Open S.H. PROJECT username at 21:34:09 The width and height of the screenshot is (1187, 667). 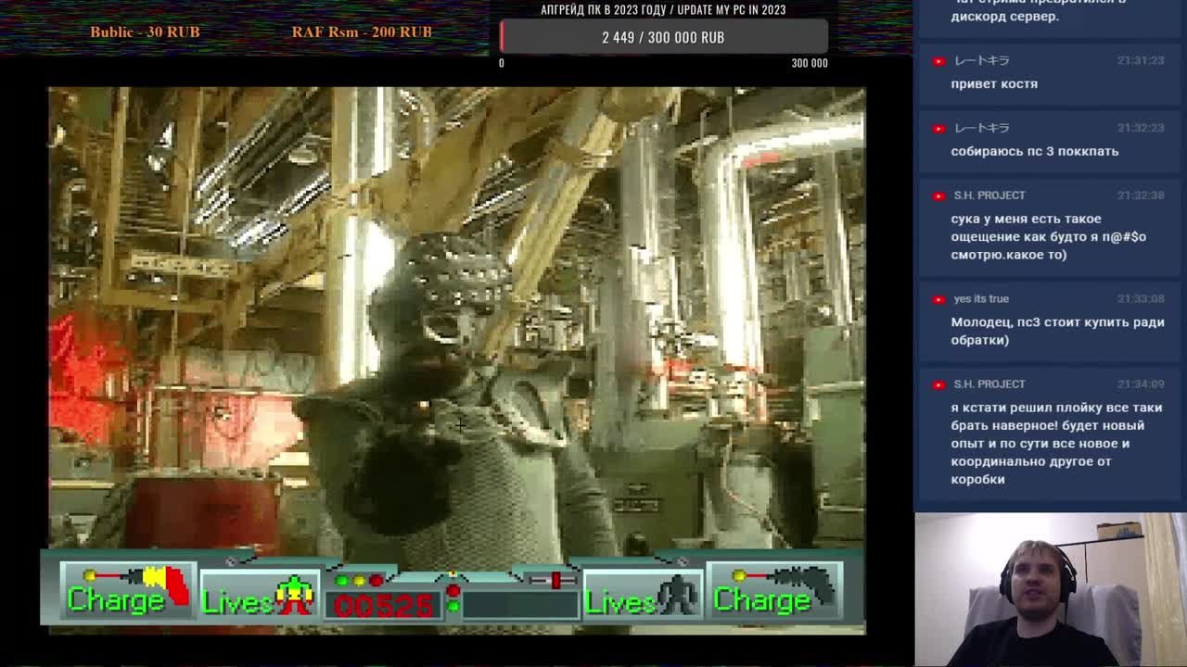click(x=989, y=384)
